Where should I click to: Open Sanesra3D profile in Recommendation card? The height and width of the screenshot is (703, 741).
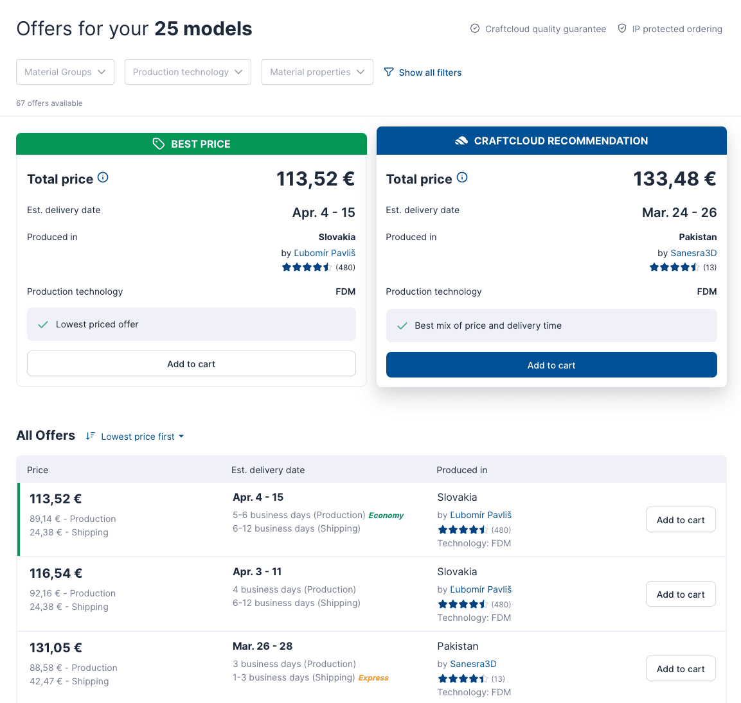(x=693, y=253)
